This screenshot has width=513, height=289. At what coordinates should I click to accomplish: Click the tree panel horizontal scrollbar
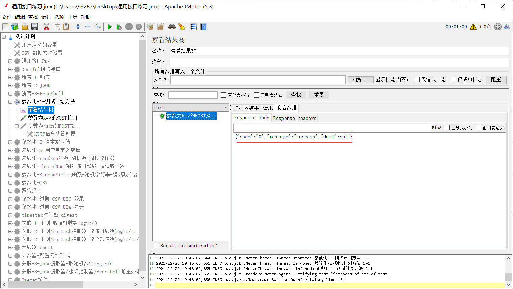click(x=45, y=284)
